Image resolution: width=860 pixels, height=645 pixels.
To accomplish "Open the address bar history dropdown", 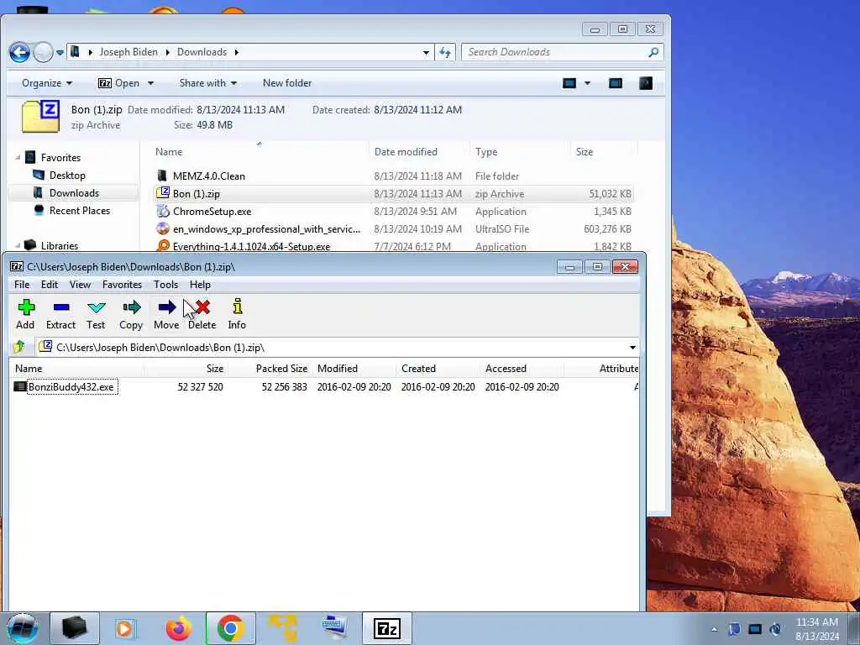I will click(x=426, y=53).
